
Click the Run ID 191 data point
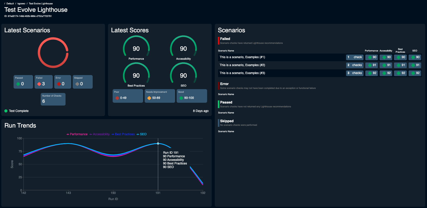click(x=158, y=143)
